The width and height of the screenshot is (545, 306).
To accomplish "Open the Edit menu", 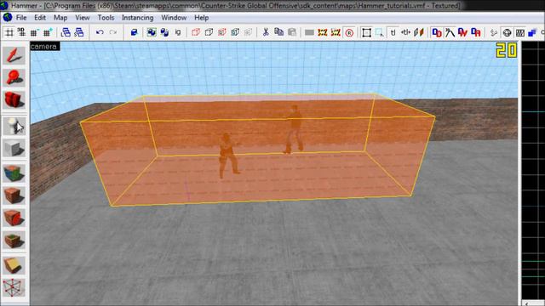I will pos(40,18).
